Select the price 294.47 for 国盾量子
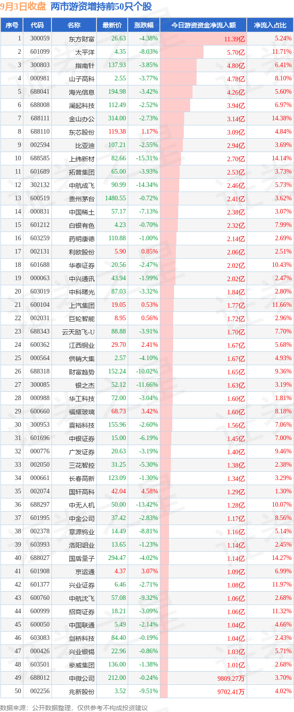 (117, 558)
